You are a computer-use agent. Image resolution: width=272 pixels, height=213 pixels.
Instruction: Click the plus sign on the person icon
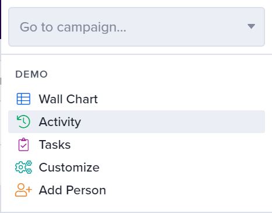(29, 189)
